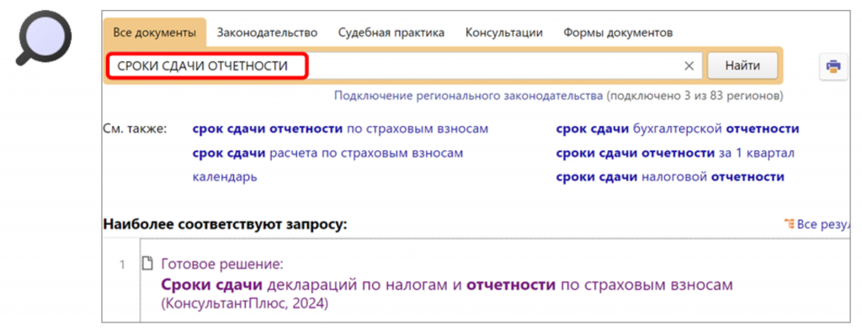The height and width of the screenshot is (330, 862).
Task: Open the Формы документов tab
Action: [x=618, y=33]
